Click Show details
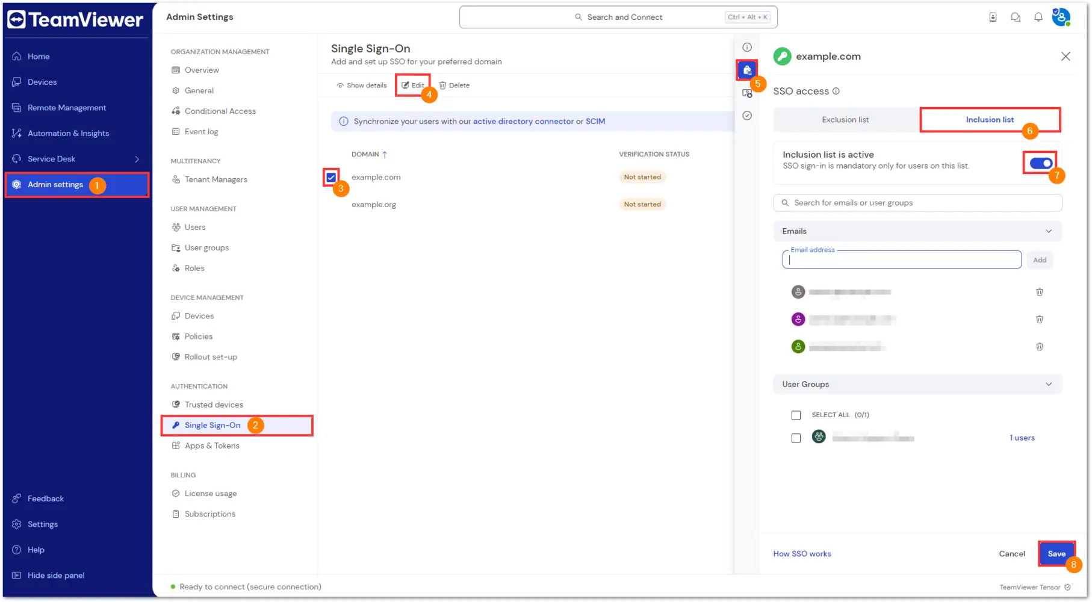This screenshot has height=602, width=1092. click(361, 85)
